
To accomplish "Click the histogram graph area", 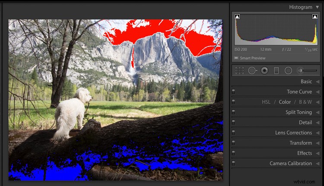I will point(276,29).
